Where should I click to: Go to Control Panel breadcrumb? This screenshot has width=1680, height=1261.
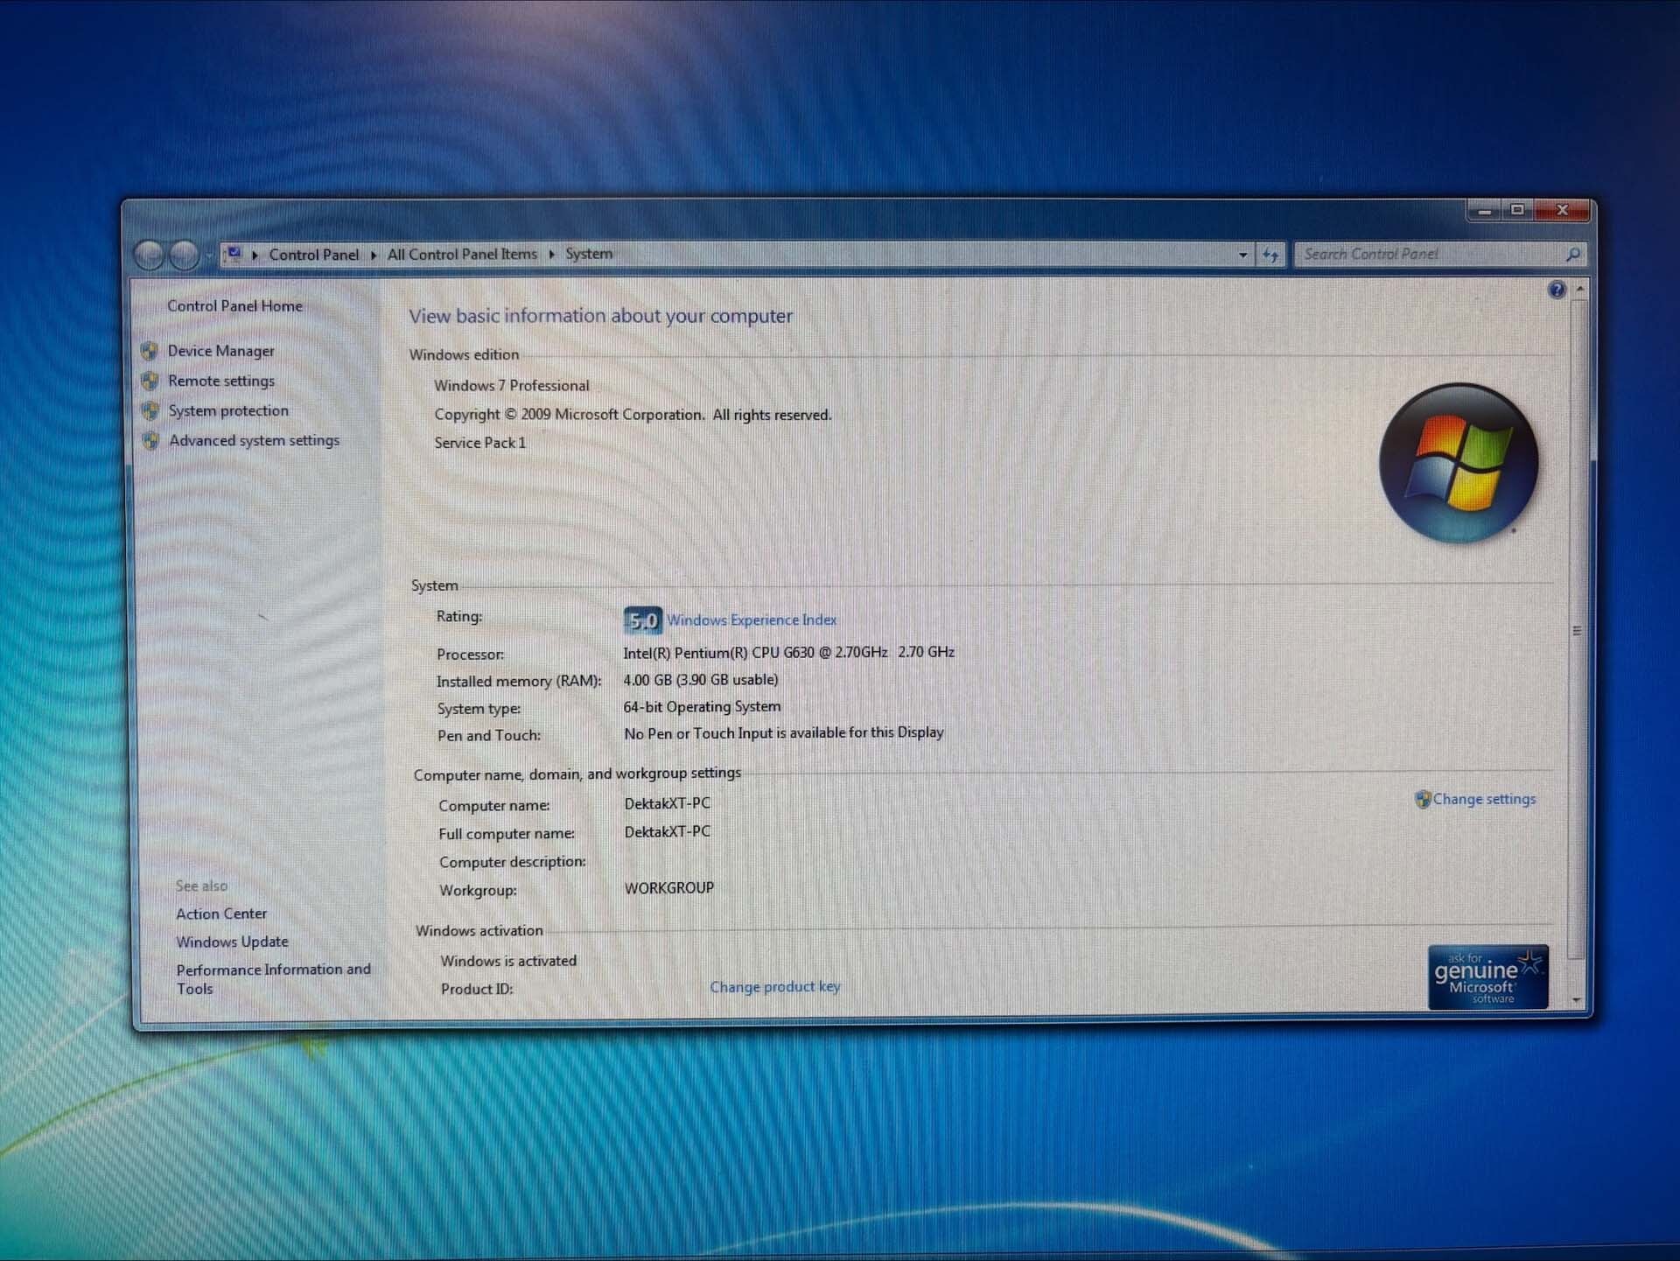pos(313,255)
